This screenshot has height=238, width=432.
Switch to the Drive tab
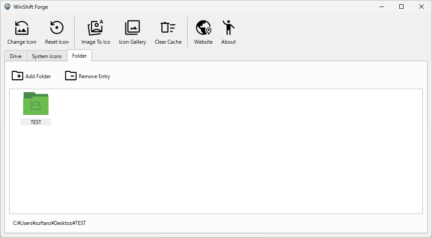click(x=16, y=56)
